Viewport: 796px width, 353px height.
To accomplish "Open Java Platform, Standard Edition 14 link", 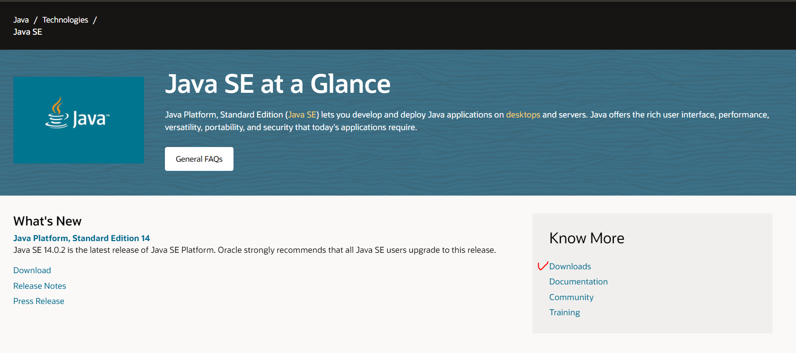I will pyautogui.click(x=82, y=238).
